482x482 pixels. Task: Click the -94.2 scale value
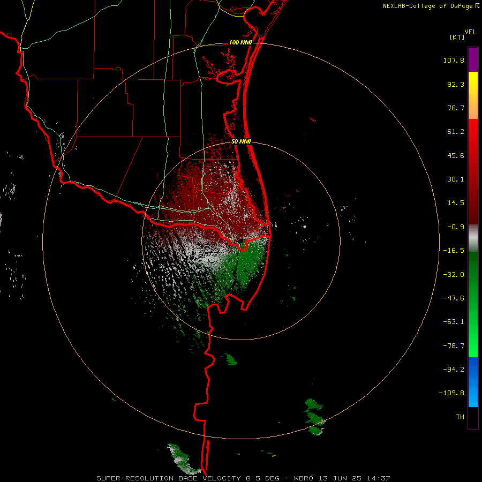tap(454, 369)
